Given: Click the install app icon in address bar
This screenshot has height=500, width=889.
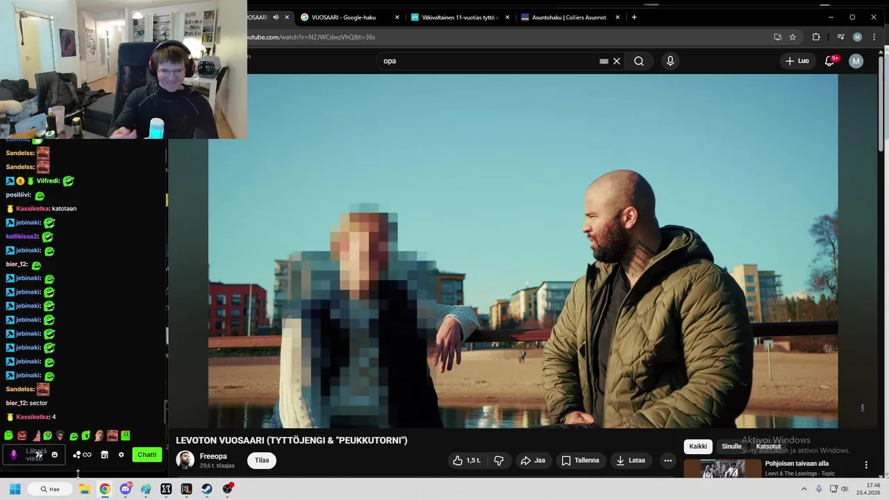Looking at the screenshot, I should (777, 37).
